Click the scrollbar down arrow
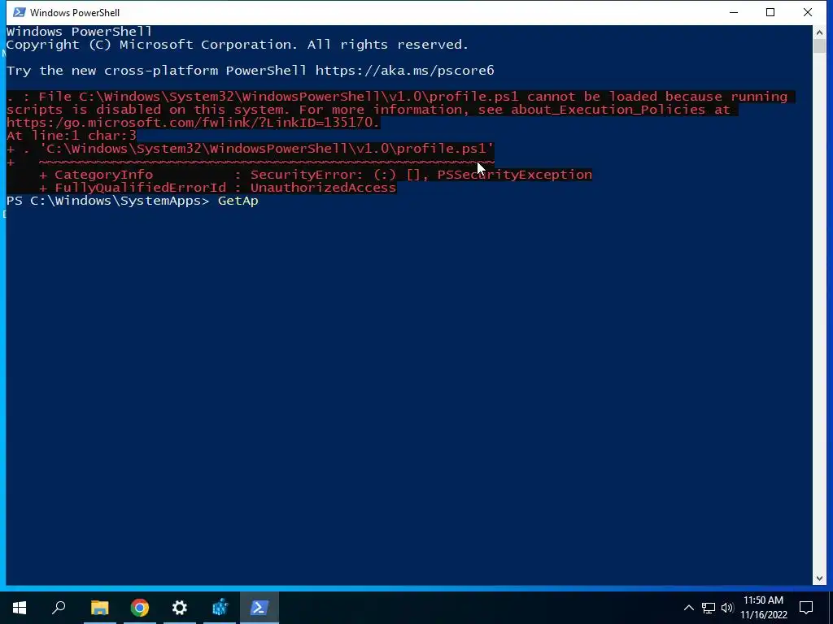Screen dimensions: 833x624 pyautogui.click(x=819, y=578)
